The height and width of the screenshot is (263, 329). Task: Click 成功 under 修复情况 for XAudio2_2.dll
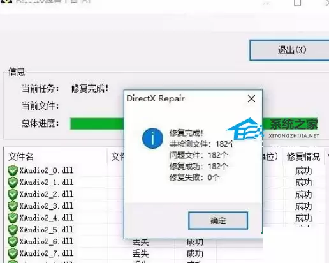point(303,195)
